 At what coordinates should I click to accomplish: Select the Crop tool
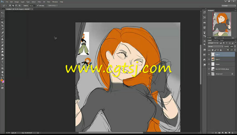2,26
